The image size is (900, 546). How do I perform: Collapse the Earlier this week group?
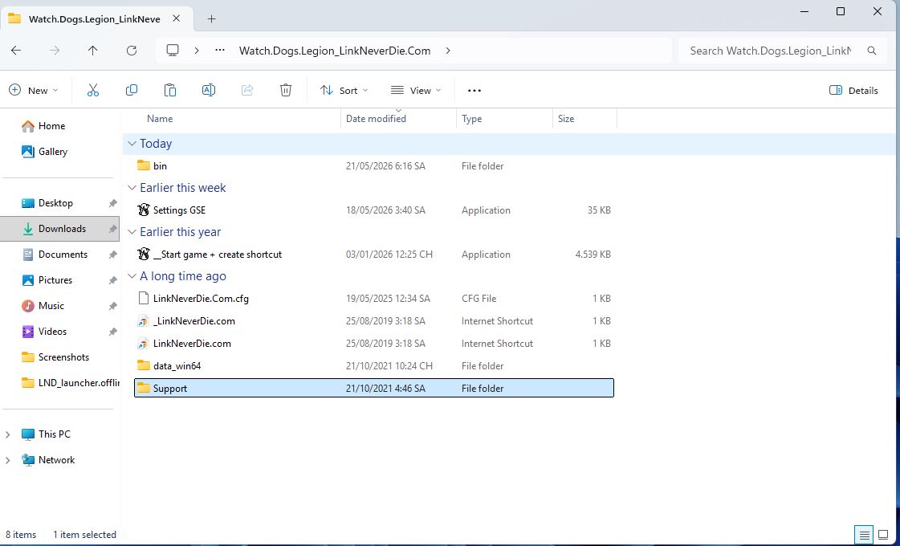pos(132,188)
